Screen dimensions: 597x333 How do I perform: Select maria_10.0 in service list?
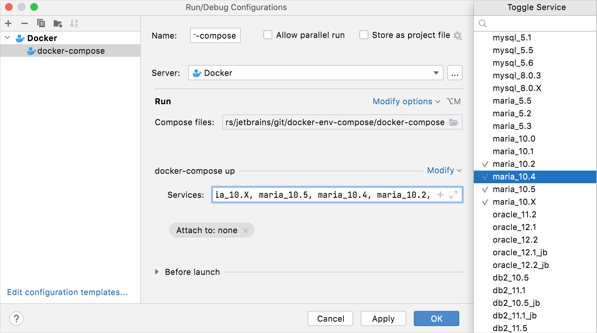pos(535,139)
